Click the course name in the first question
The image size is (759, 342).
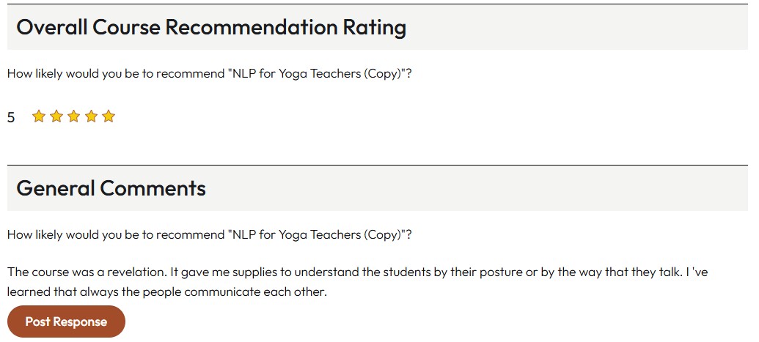[318, 74]
